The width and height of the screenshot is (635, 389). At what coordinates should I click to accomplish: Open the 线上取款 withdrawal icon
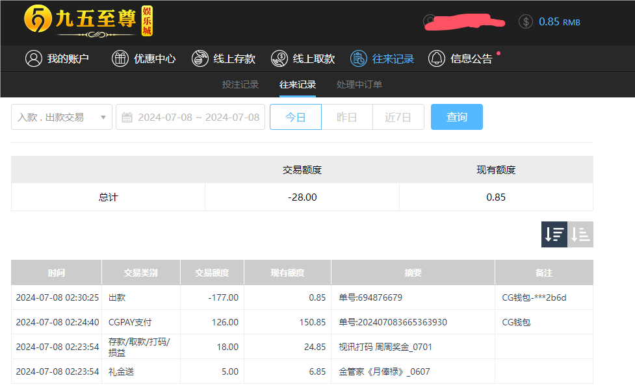tap(279, 58)
